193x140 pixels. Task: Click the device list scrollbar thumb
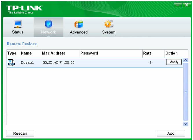coord(186,91)
